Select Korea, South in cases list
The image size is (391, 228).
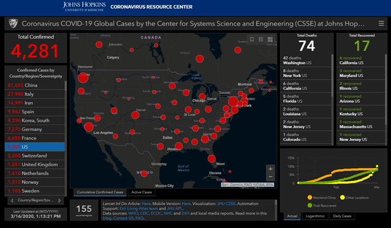[x=35, y=121]
